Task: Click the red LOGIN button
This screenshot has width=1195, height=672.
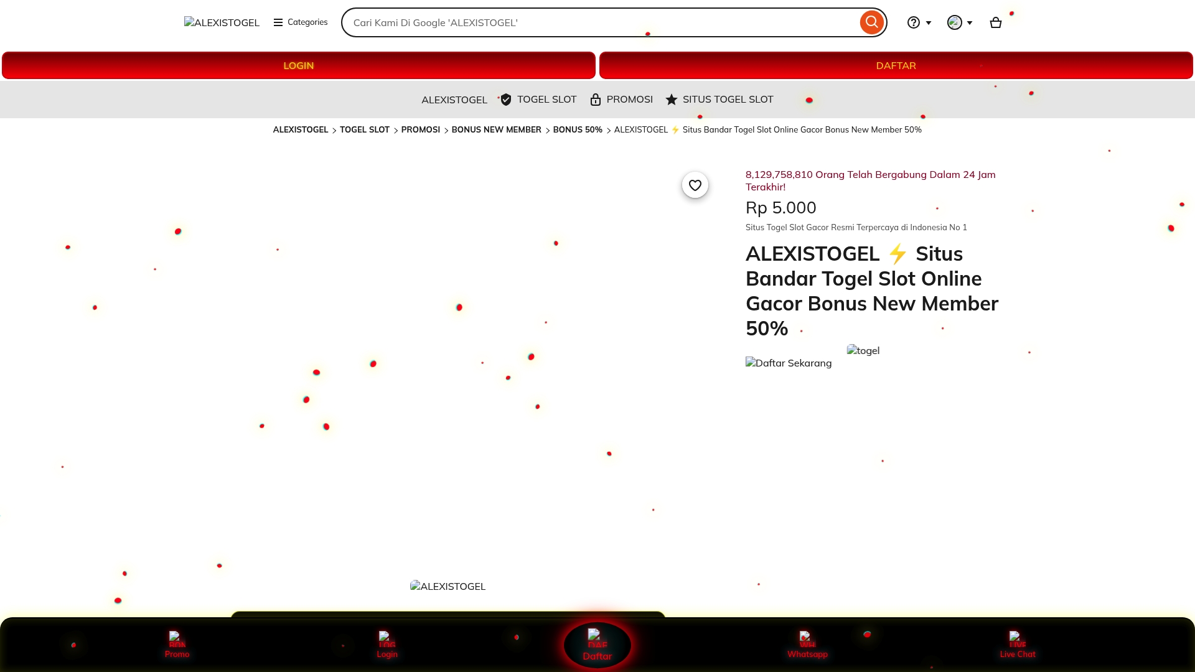Action: pyautogui.click(x=298, y=65)
